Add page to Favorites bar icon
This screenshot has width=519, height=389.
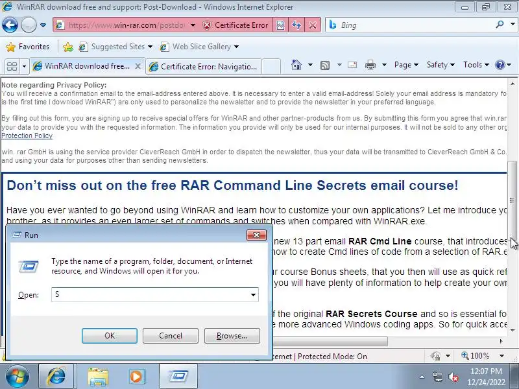click(x=68, y=47)
